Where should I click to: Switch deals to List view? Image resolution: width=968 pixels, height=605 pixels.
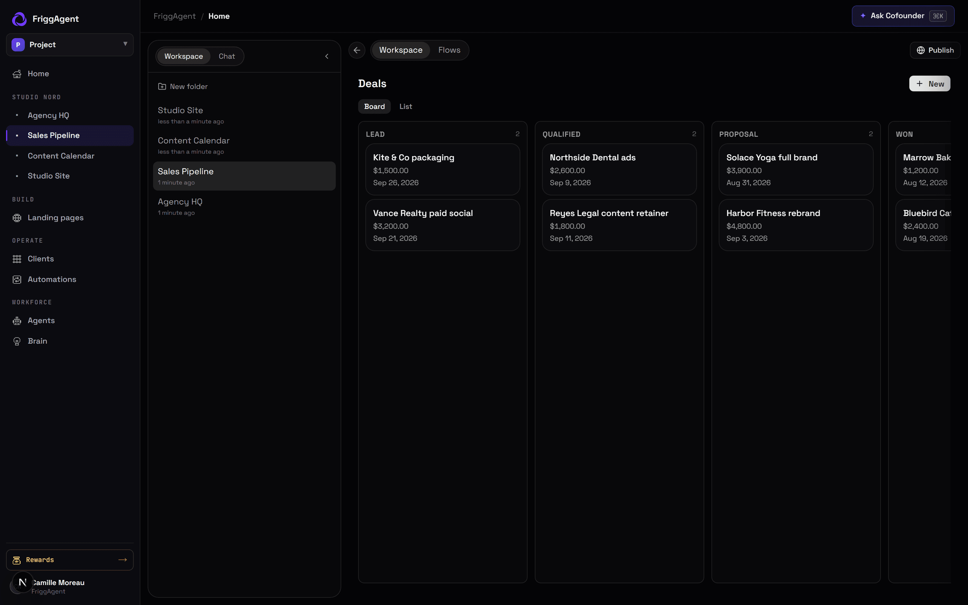coord(406,106)
